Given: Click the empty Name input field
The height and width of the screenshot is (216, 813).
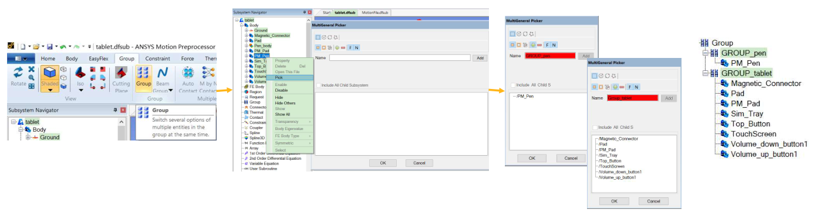Looking at the screenshot, I should [x=400, y=58].
